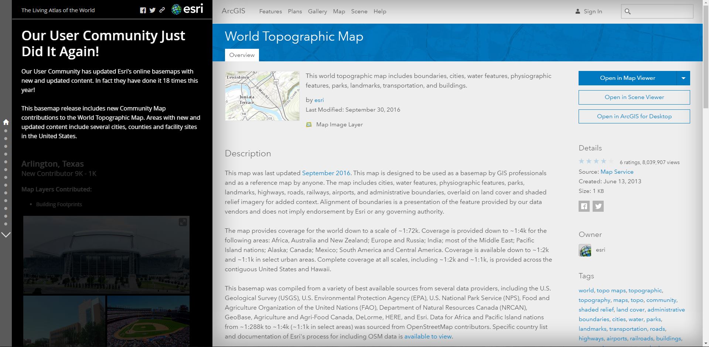Click the 'airports' tag

click(617, 339)
